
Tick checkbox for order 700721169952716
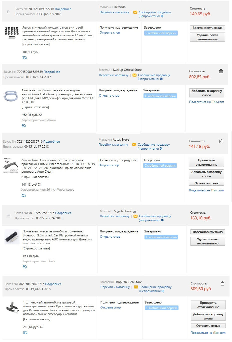[x=8, y=12]
